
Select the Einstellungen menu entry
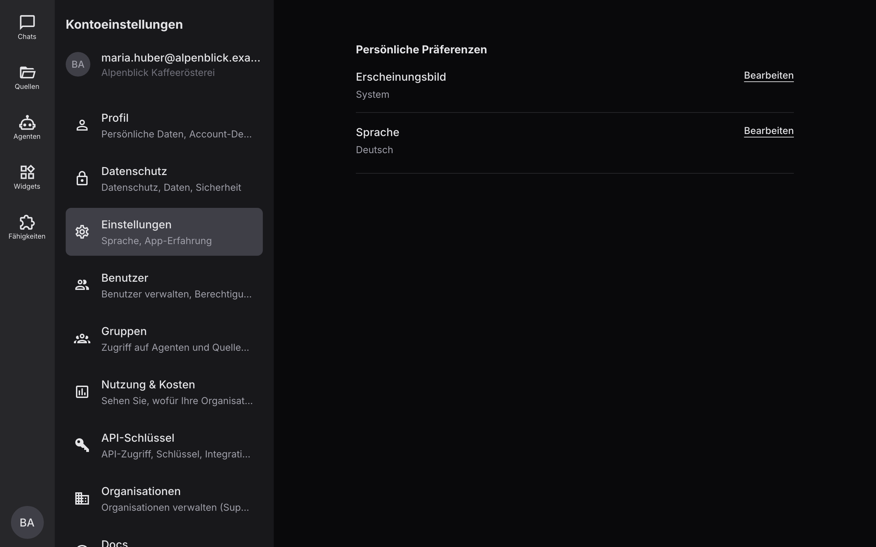[x=164, y=232]
